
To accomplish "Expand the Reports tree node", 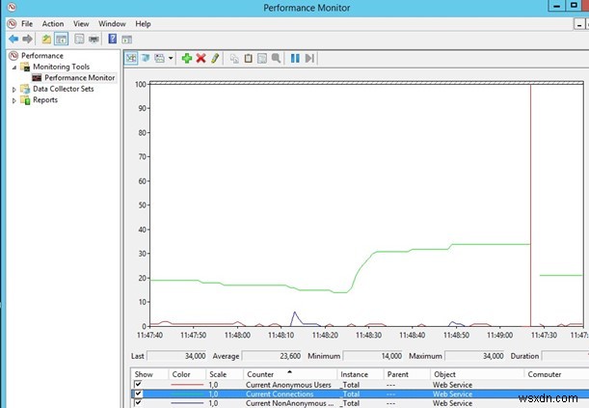I will point(13,99).
